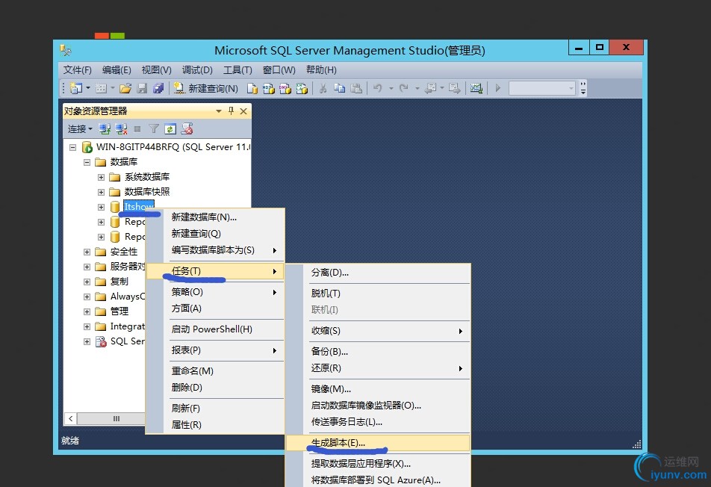Click the Open File folder icon
This screenshot has height=487, width=711.
[x=125, y=88]
